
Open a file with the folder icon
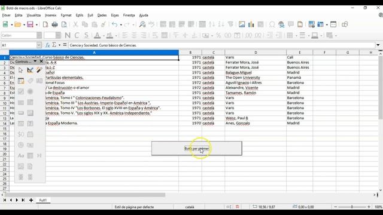click(x=17, y=24)
